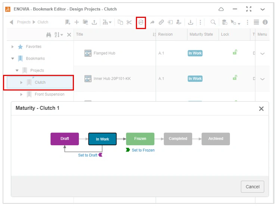This screenshot has height=206, width=277.
Task: Click the Menu column header
Action: tap(262, 34)
